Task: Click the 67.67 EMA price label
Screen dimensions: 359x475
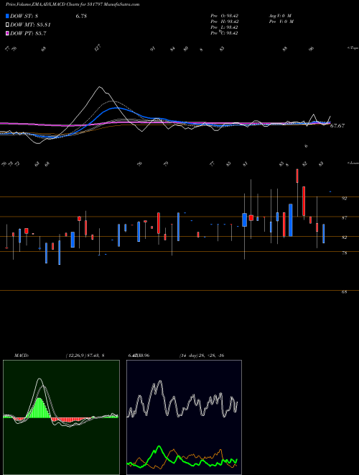Action: (x=337, y=126)
